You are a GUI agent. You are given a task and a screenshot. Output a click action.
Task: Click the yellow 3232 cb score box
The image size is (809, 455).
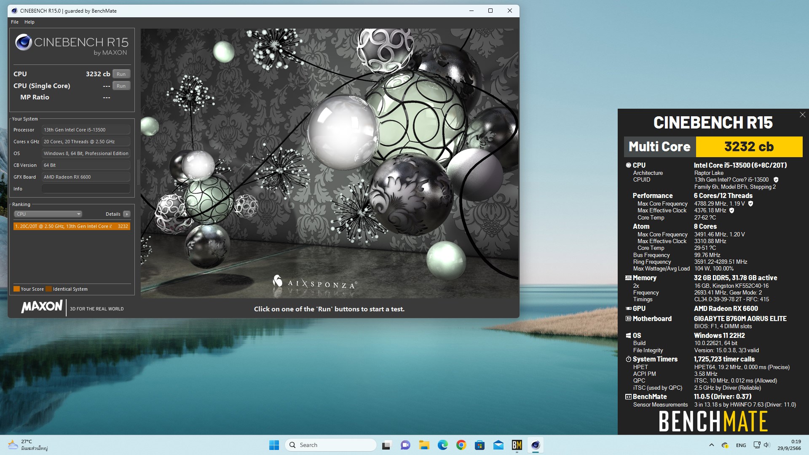point(749,147)
